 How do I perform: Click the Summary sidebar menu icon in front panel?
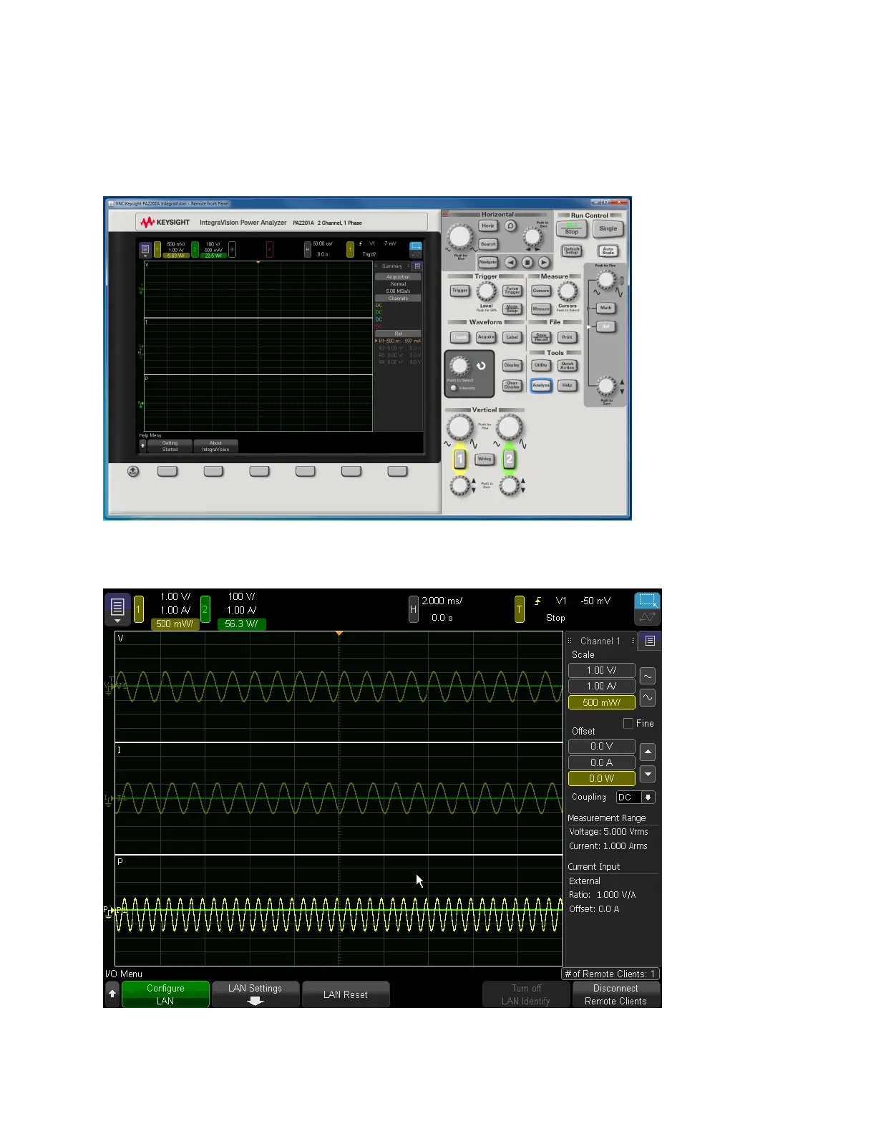tap(417, 266)
